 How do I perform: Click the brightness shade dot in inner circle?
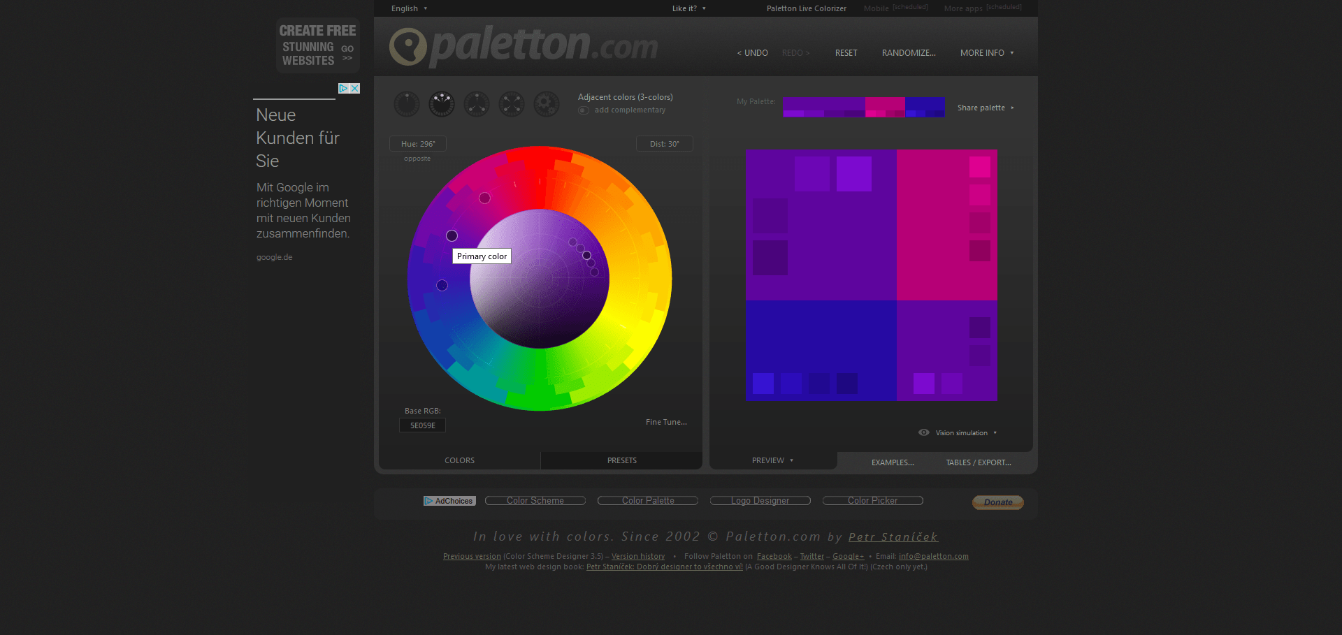tap(586, 256)
